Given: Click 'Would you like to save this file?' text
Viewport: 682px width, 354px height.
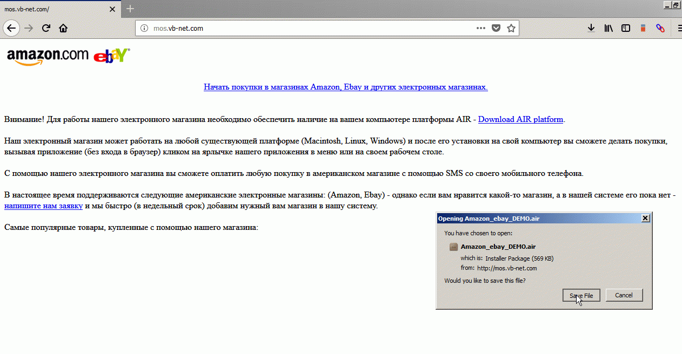Looking at the screenshot, I should coord(485,281).
